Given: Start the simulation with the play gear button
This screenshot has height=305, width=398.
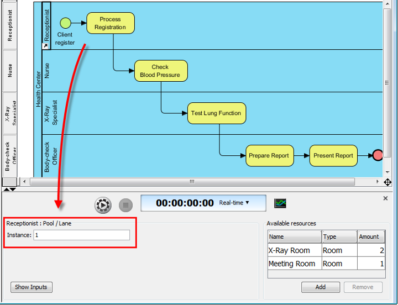Looking at the screenshot, I should 103,205.
